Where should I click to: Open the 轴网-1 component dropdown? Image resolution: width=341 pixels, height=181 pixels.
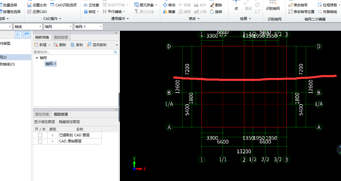(101, 27)
